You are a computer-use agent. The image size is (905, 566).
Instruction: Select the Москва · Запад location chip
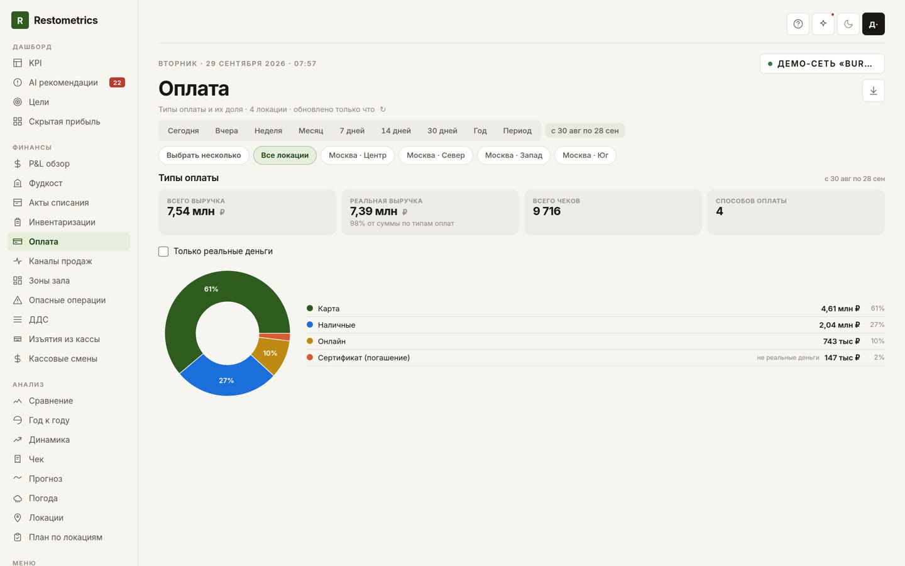pos(513,155)
